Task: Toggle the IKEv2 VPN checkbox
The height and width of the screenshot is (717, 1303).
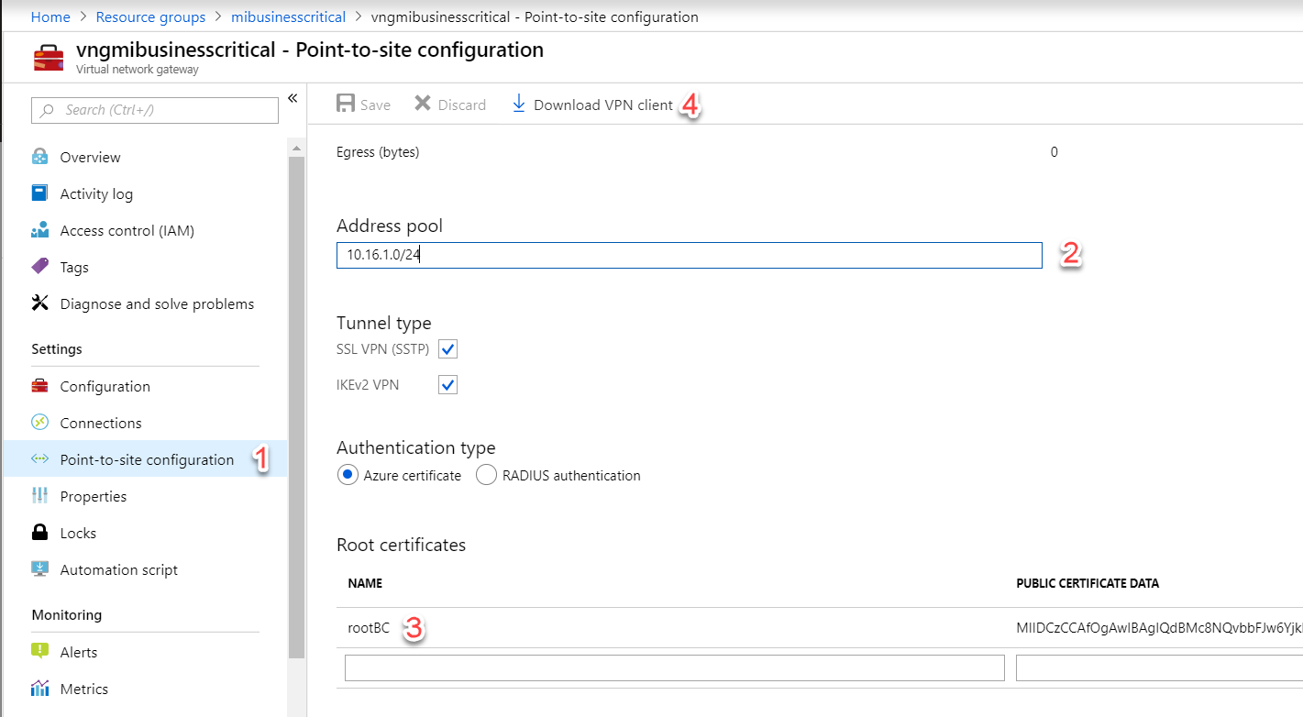Action: tap(447, 385)
